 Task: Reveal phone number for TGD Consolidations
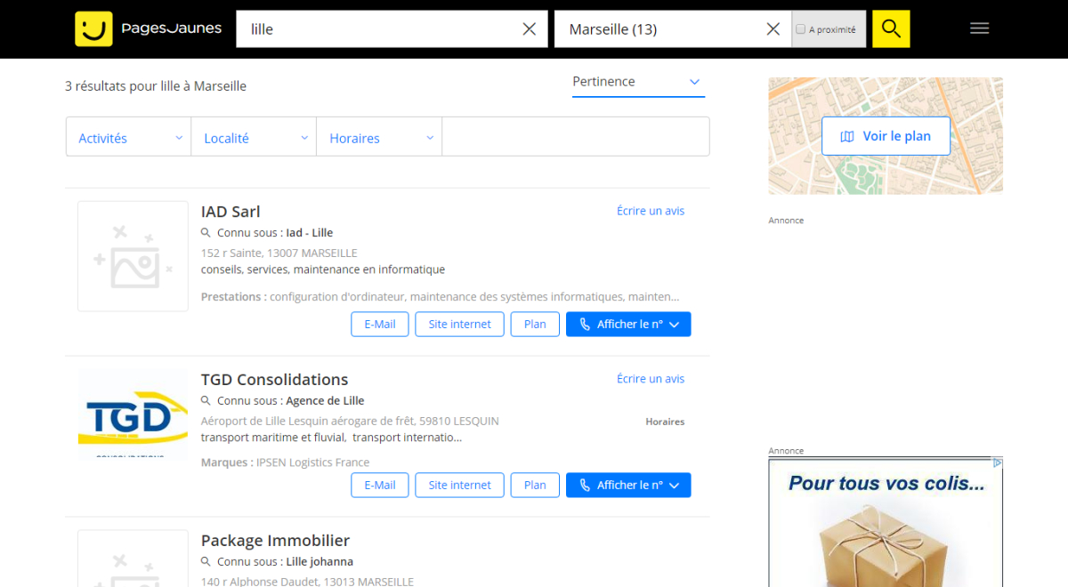point(628,485)
